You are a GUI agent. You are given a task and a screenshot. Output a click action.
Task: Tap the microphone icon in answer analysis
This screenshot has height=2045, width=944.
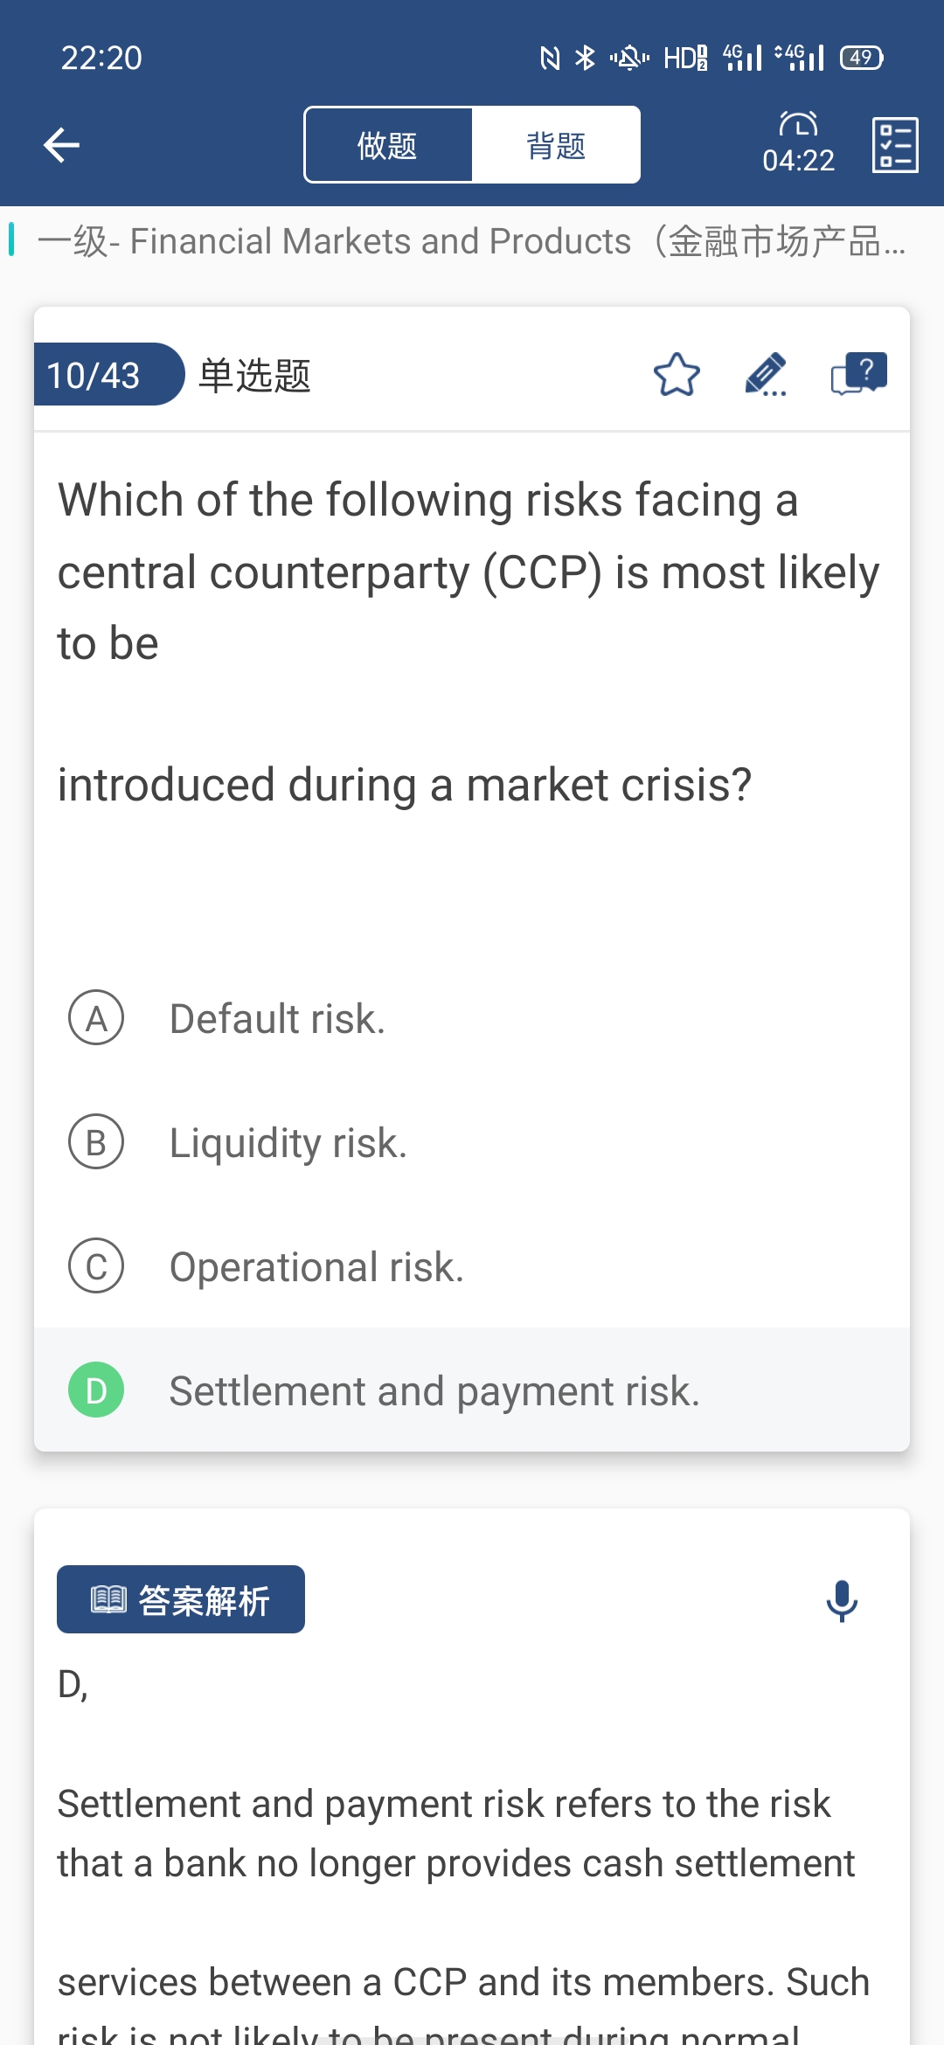click(842, 1601)
